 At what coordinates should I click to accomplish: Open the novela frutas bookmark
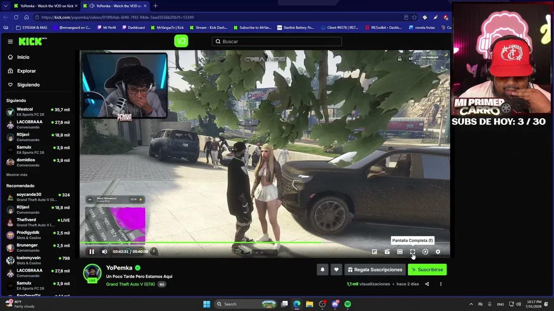click(422, 28)
